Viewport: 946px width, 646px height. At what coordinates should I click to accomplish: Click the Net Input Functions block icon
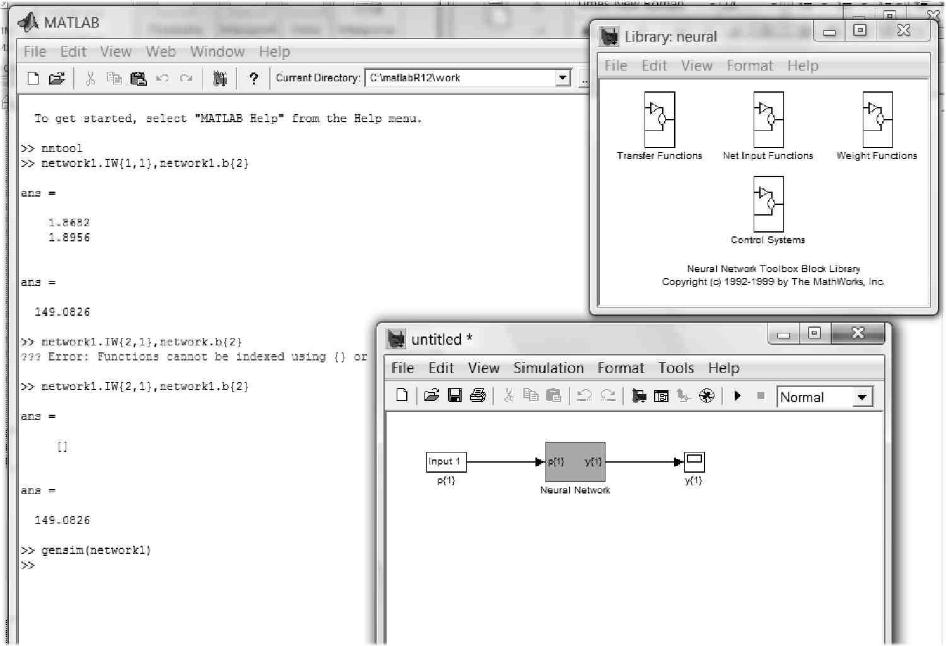(x=768, y=120)
